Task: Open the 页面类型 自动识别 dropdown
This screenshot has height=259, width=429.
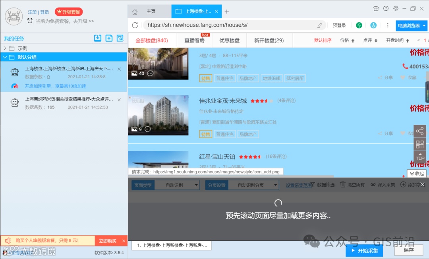Action: [177, 185]
